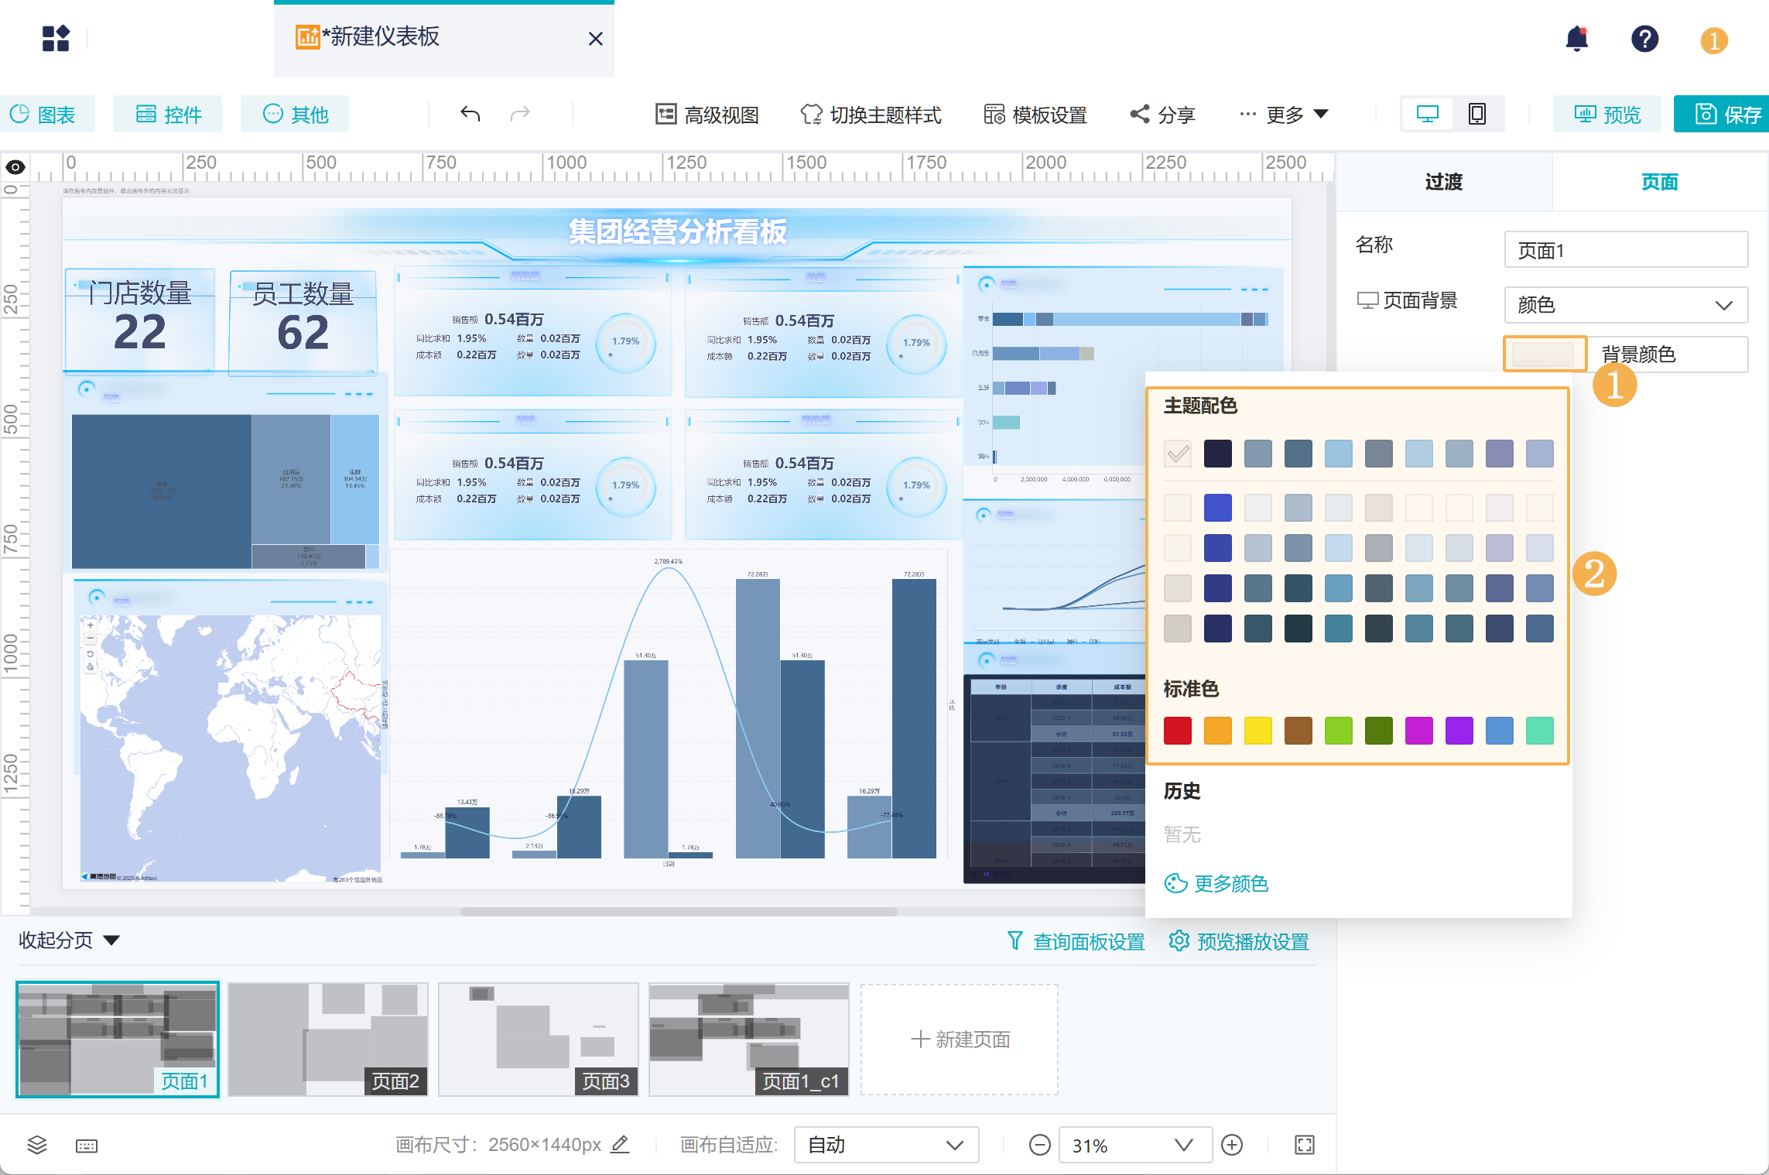Viewport: 1769px width, 1175px height.
Task: Click the layers icon in bottom bar
Action: coord(37,1145)
